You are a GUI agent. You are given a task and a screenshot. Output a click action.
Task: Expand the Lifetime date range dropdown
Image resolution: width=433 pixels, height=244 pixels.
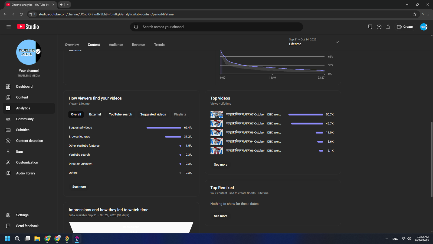click(x=337, y=42)
